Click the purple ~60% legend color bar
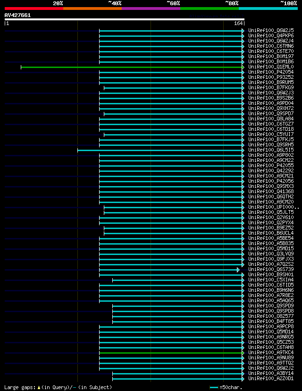Viewport: 302px width, 391px height. tap(151, 8)
